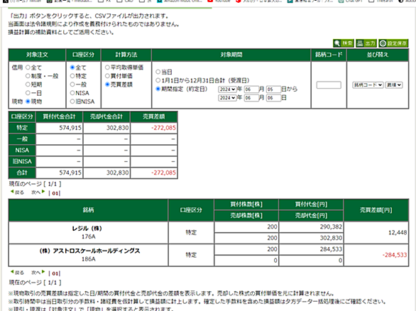The height and width of the screenshot is (311, 416).
Task: Select 特定 account type radio
Action: (72, 76)
